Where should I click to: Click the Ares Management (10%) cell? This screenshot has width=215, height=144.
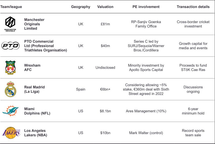(x=146, y=111)
